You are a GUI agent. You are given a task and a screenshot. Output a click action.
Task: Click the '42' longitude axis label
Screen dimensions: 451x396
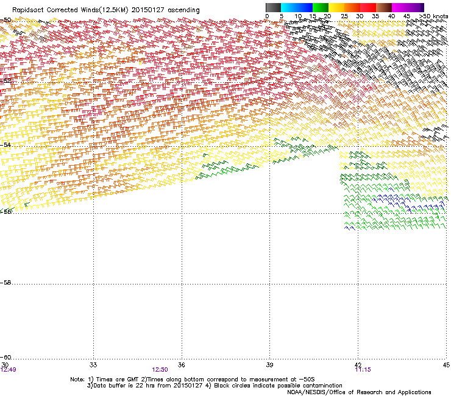(x=358, y=365)
